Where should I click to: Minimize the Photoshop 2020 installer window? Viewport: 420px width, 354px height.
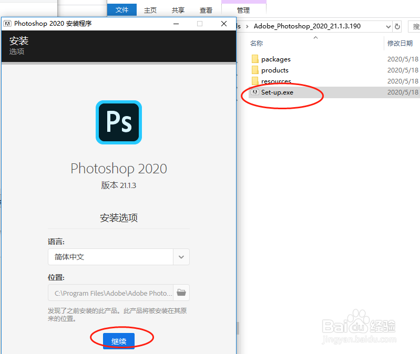point(176,24)
